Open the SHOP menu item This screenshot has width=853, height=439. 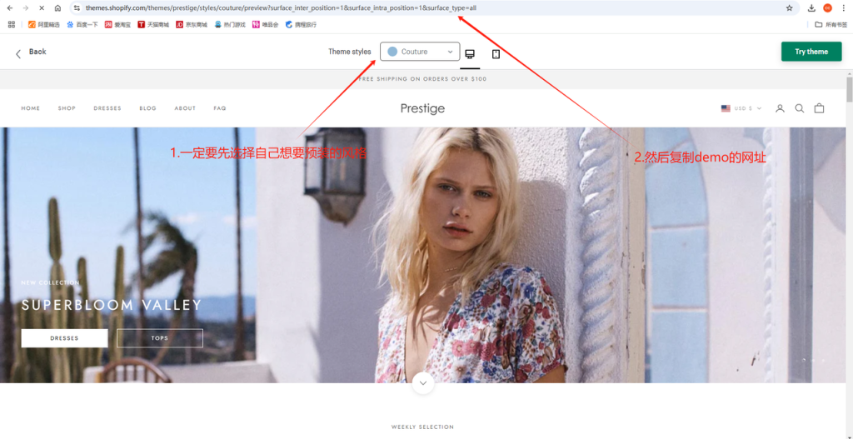point(67,108)
